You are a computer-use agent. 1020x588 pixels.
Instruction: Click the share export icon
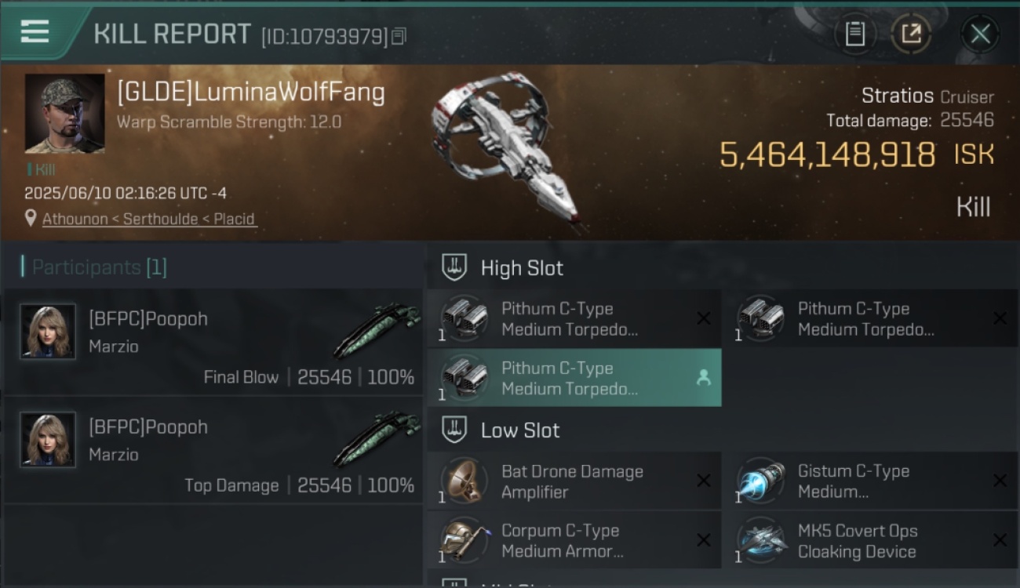click(911, 34)
